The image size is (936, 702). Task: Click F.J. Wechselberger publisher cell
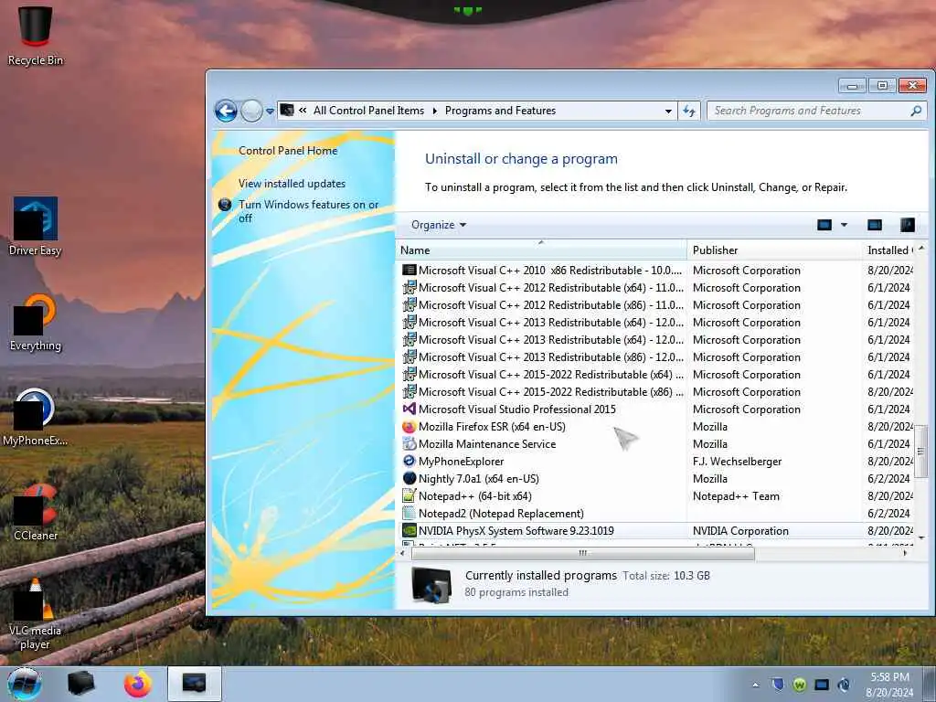click(x=738, y=462)
